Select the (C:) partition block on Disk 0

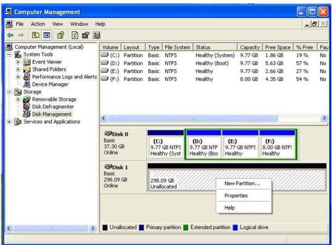(165, 144)
